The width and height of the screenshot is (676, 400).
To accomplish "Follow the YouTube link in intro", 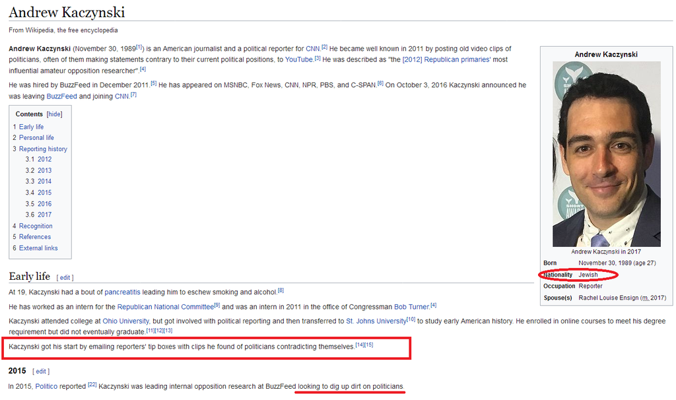I will coord(298,59).
